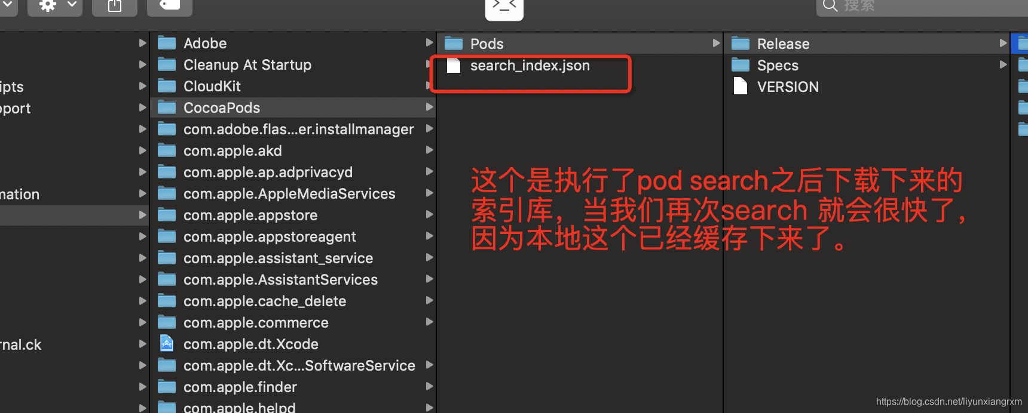Click the com.apple.finder folder icon
This screenshot has height=413, width=1028.
coord(167,387)
